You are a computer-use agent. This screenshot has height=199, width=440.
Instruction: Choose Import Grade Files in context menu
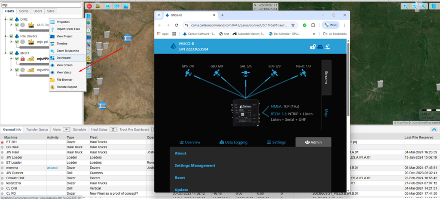click(x=67, y=29)
